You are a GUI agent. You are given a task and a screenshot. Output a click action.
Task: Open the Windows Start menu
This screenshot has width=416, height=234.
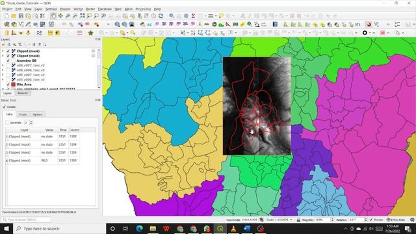(x=6, y=228)
